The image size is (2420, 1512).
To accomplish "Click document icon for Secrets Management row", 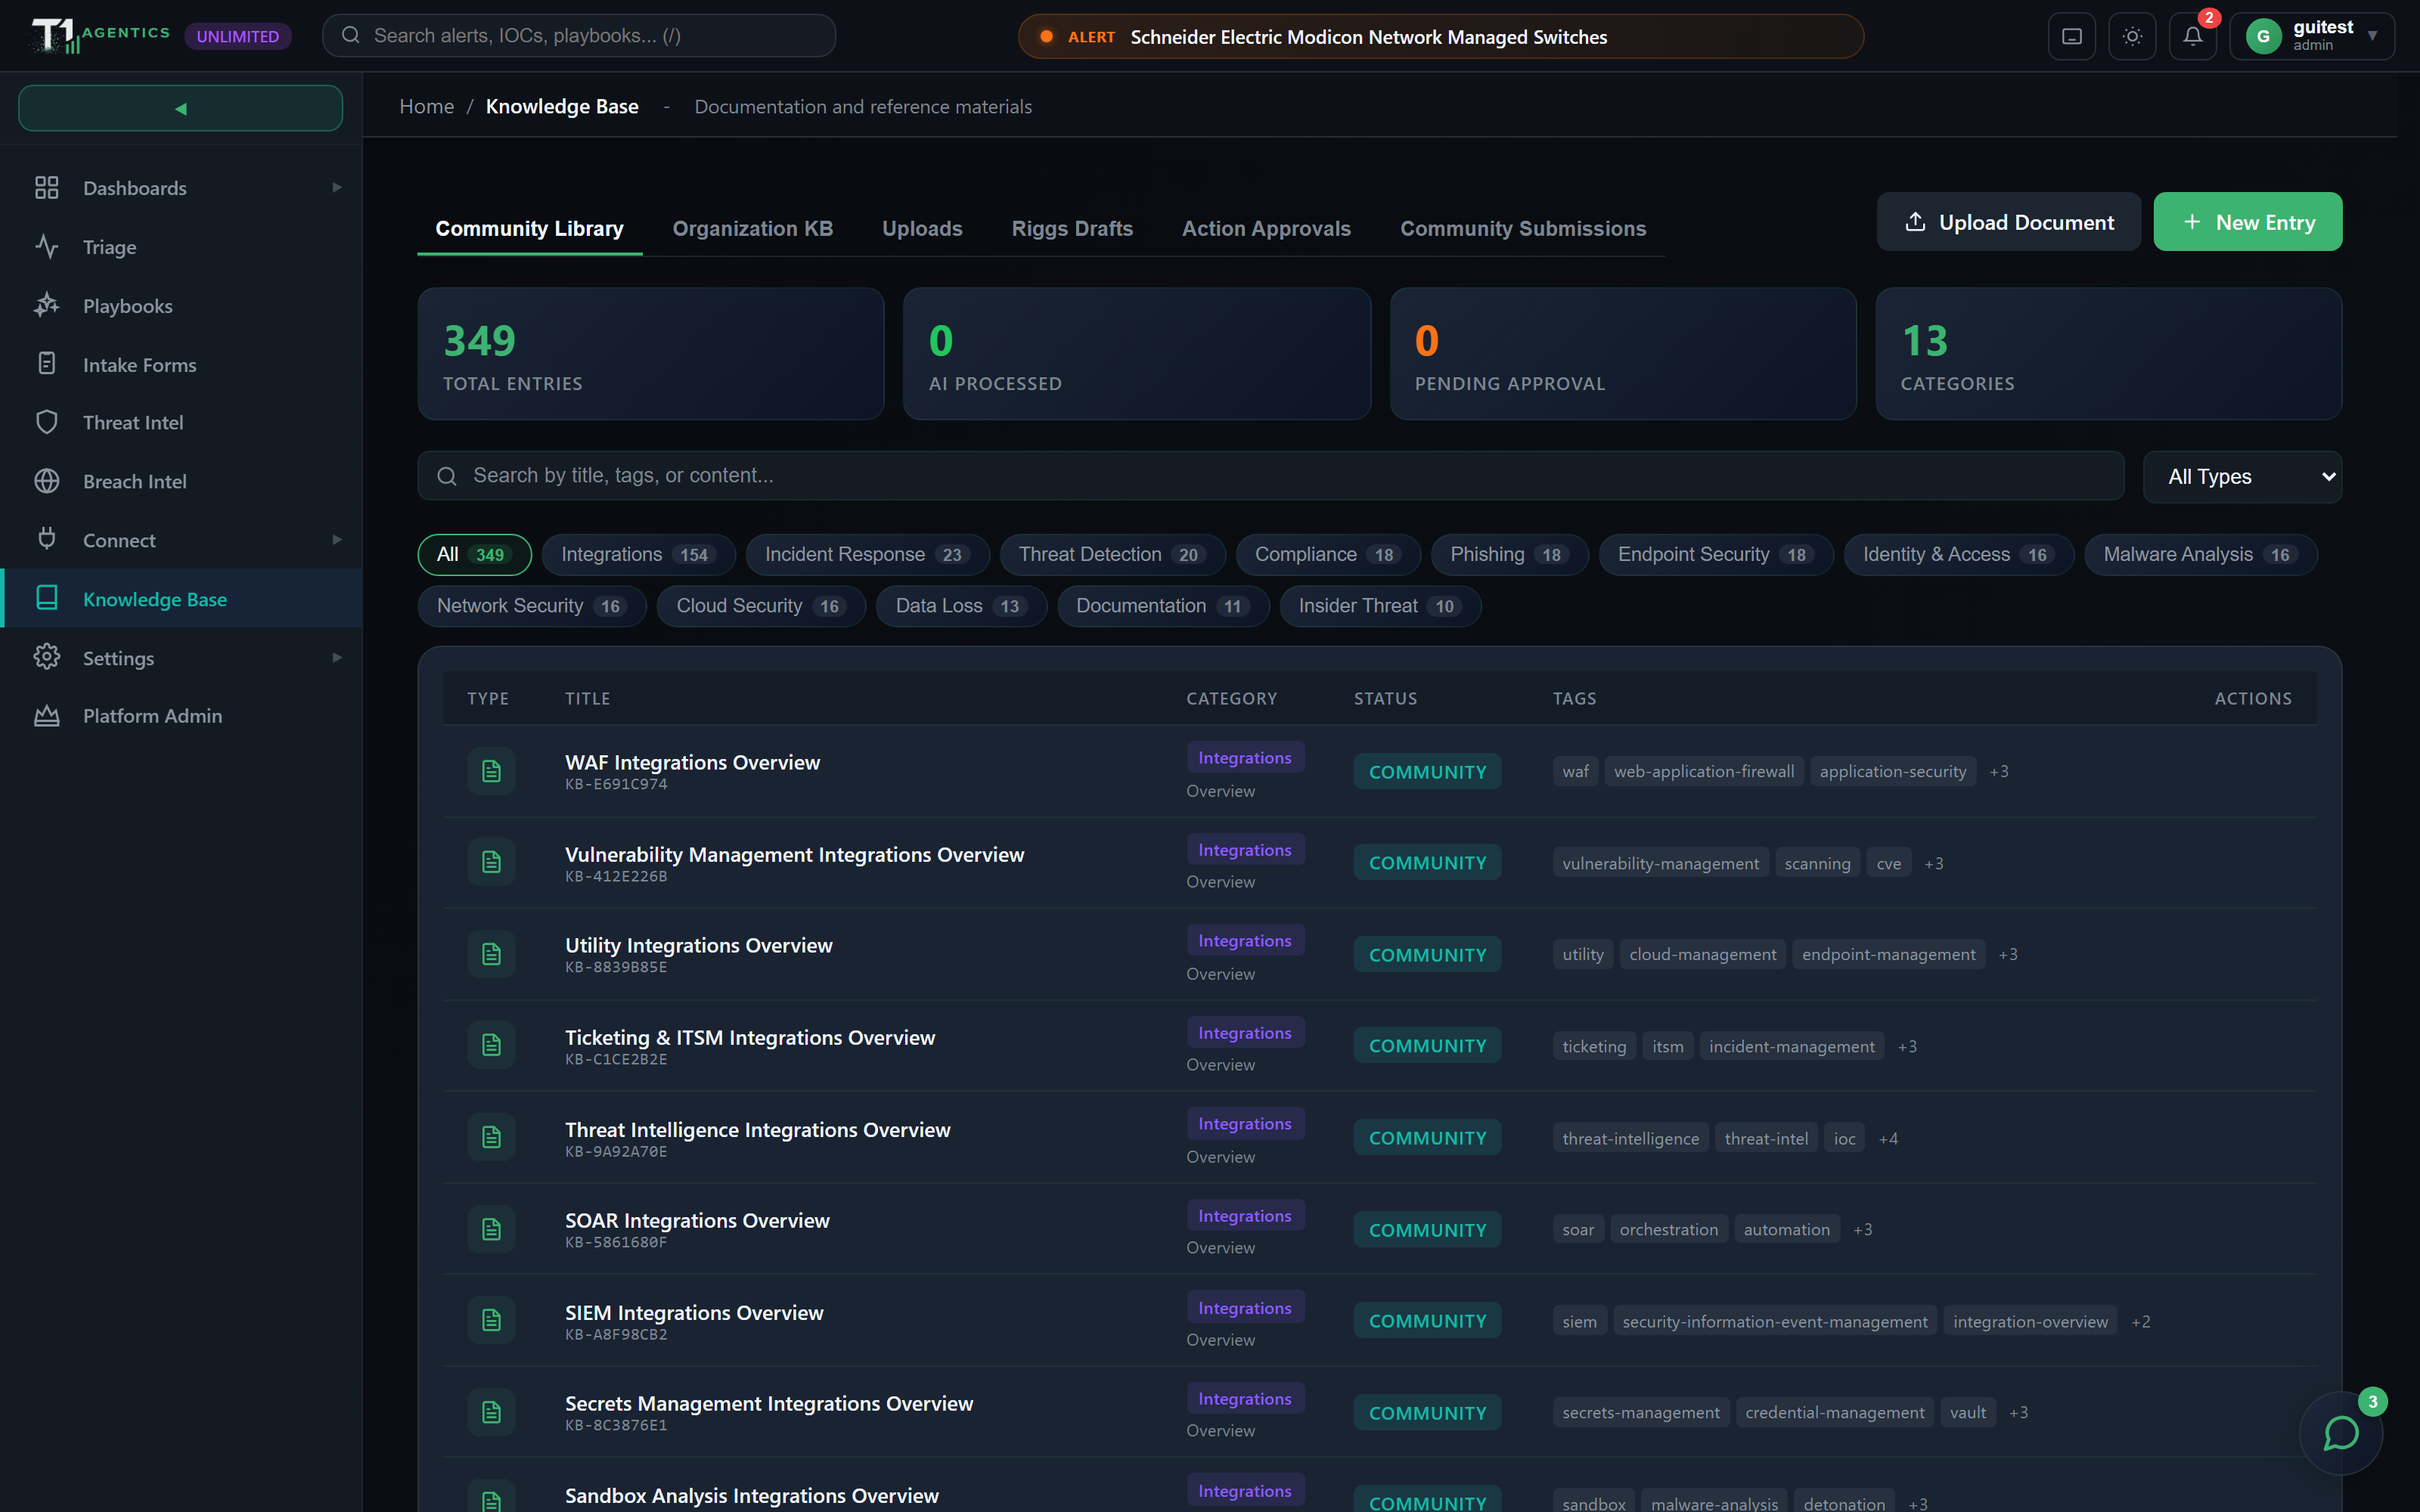I will [x=491, y=1412].
